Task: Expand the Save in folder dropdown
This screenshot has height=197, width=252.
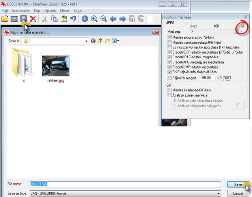Action: point(86,41)
